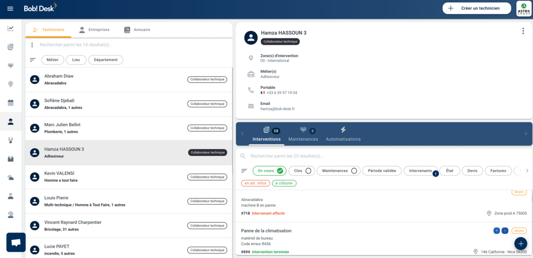Click the location pin next to Zone prod A 75005

489,214
